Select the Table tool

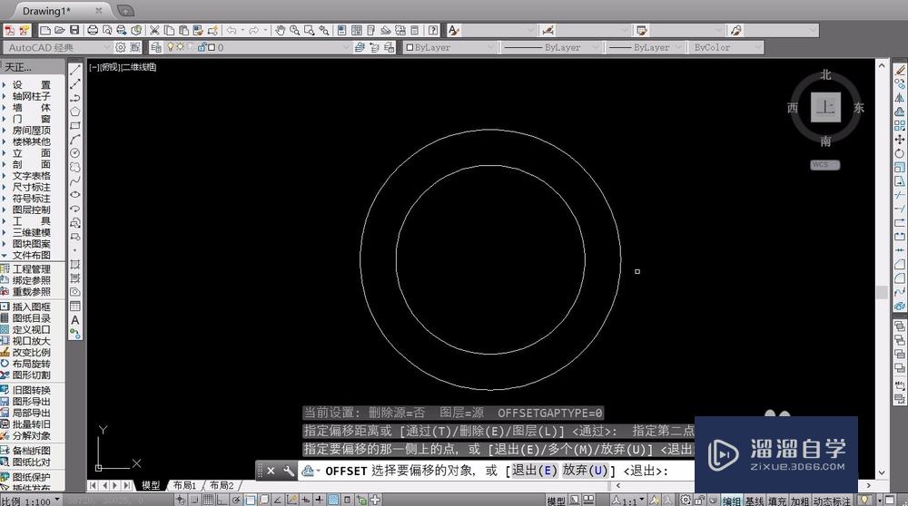coord(75,306)
